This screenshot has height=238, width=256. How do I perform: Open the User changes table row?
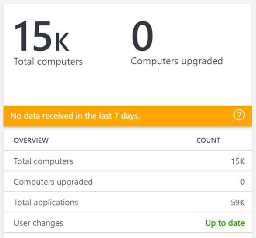tap(127, 223)
